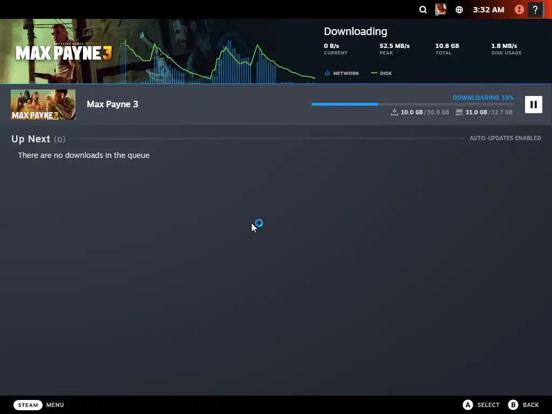Open the red alert notification icon
Viewport: 552px width, 414px height.
pyautogui.click(x=519, y=10)
